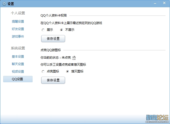Click the text 你可以手工设置点亮或者熄灭图标
This screenshot has width=170, height=124.
point(63,65)
